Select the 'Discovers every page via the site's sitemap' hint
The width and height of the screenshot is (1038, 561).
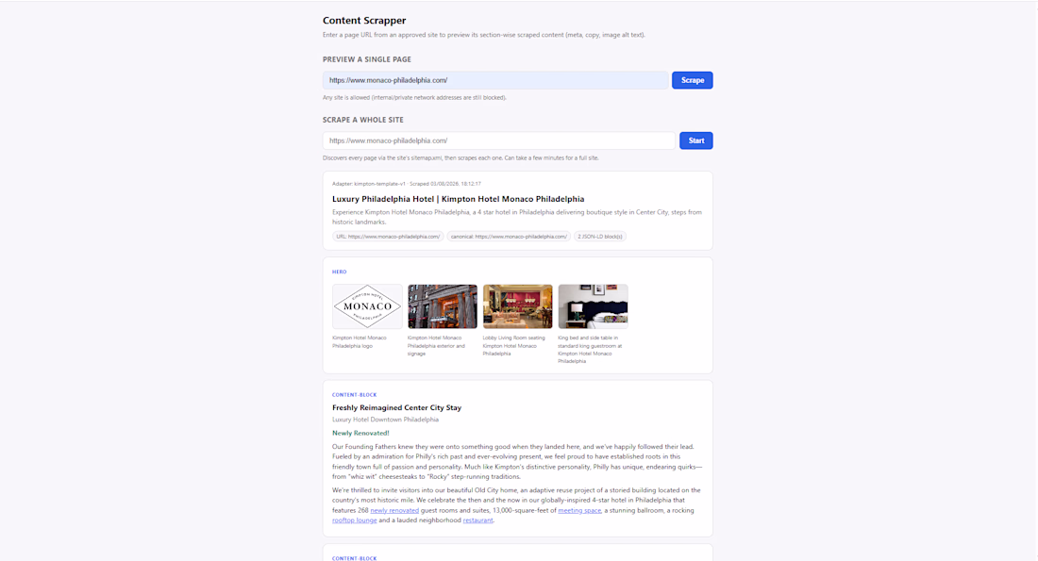click(x=460, y=158)
